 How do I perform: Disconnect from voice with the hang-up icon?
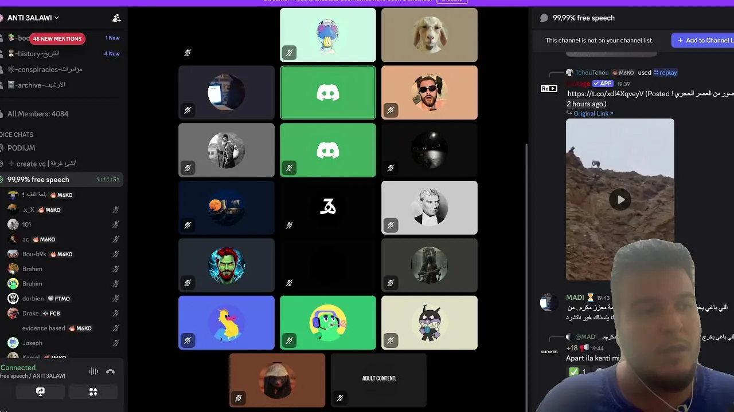pyautogui.click(x=111, y=372)
